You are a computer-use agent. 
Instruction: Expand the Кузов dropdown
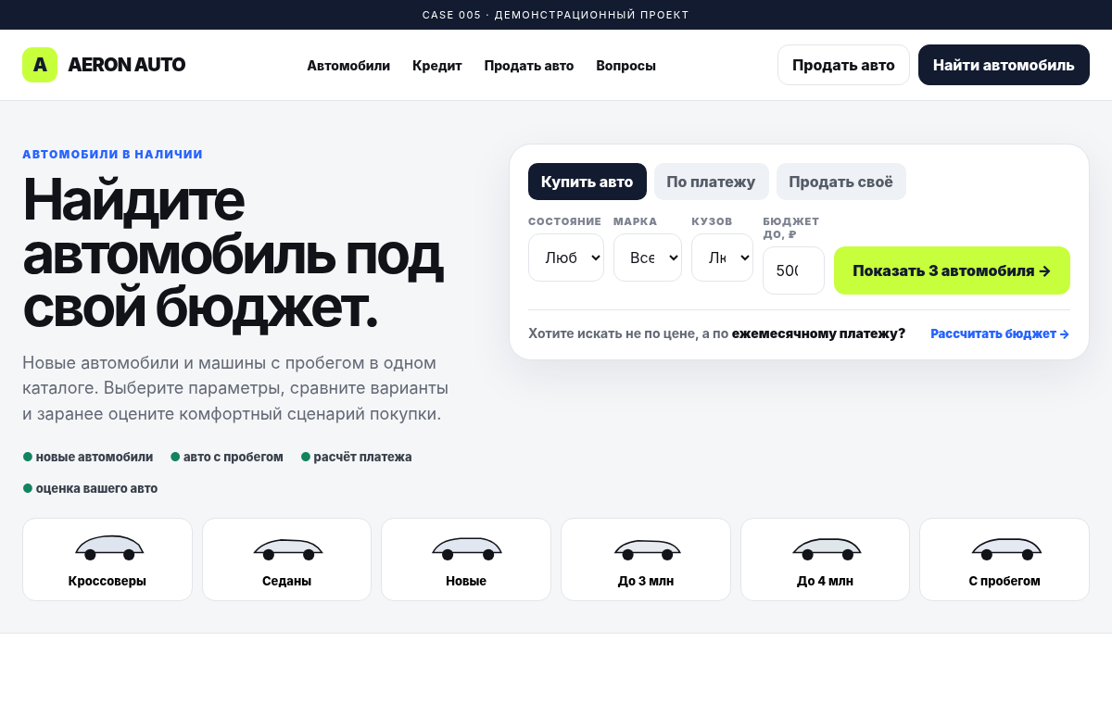(x=722, y=258)
